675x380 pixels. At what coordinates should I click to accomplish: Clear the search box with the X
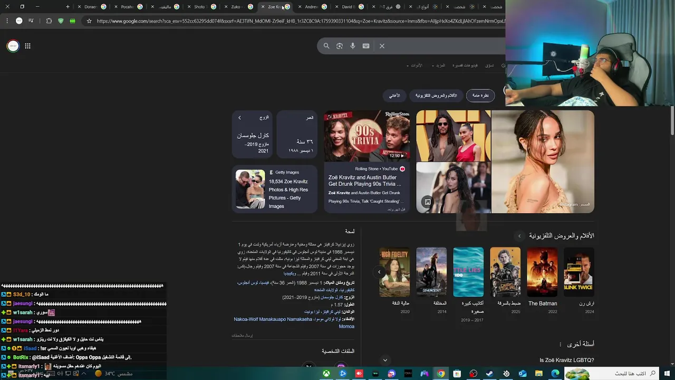click(382, 46)
